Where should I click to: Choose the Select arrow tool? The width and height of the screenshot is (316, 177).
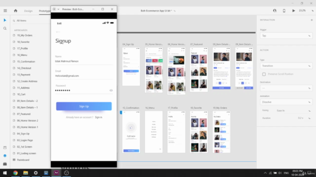[5, 20]
